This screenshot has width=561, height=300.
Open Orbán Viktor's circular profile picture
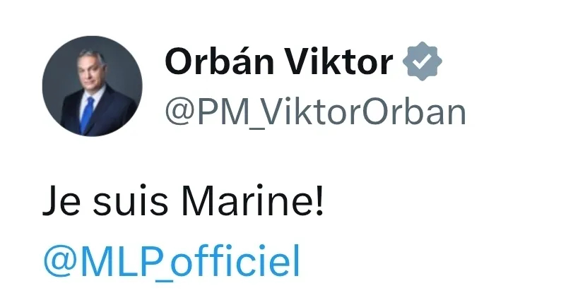[93, 87]
